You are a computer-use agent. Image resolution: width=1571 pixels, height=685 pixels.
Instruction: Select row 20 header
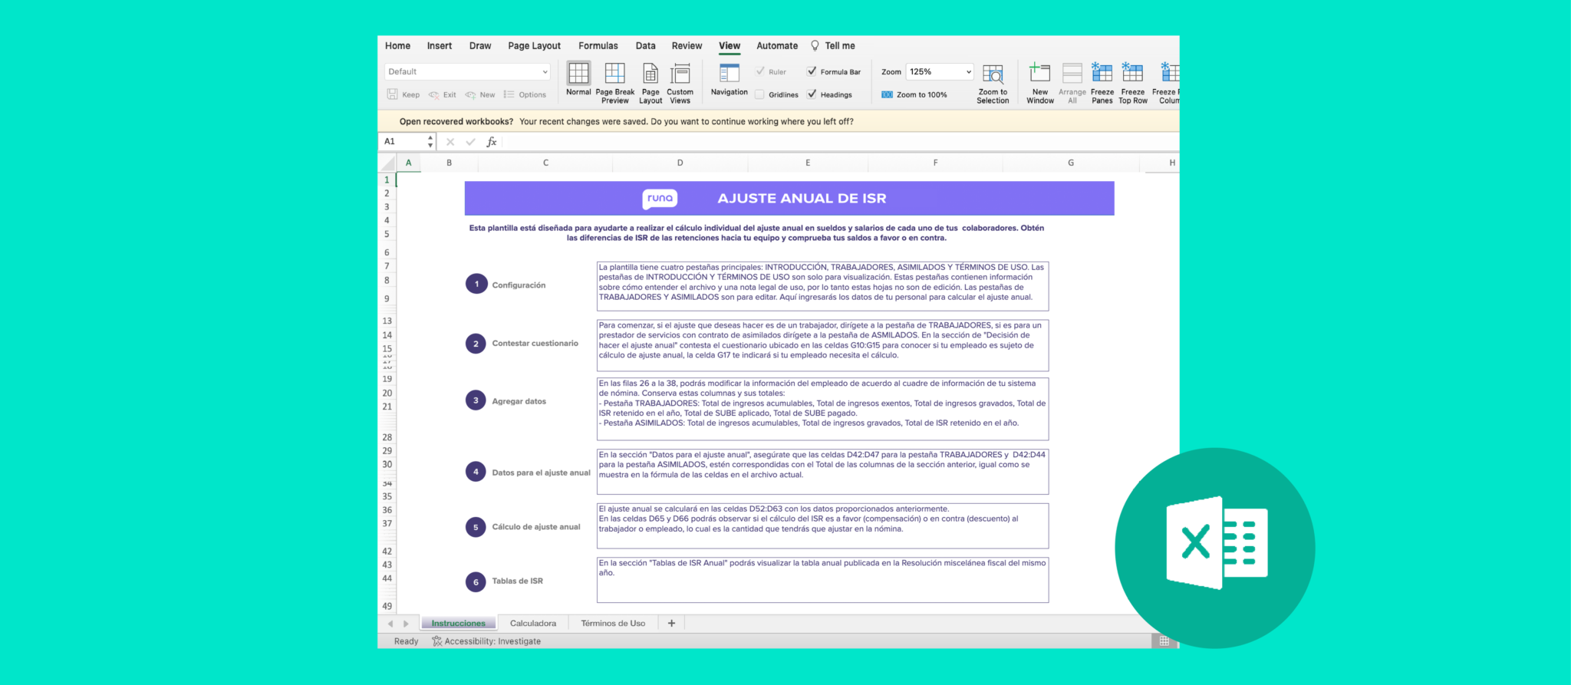click(x=387, y=393)
